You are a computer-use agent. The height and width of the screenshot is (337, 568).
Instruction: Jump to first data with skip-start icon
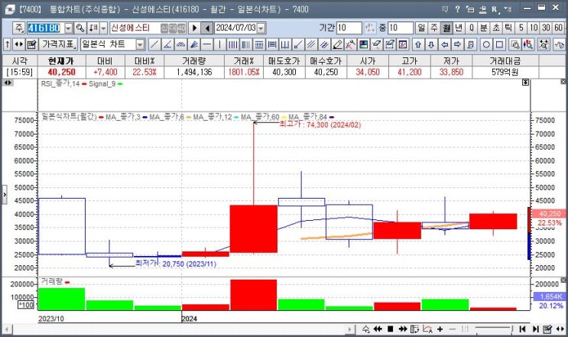[x=522, y=329]
